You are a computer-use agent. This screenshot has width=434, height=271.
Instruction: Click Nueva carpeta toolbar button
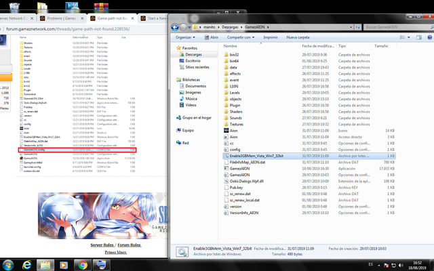(298, 37)
